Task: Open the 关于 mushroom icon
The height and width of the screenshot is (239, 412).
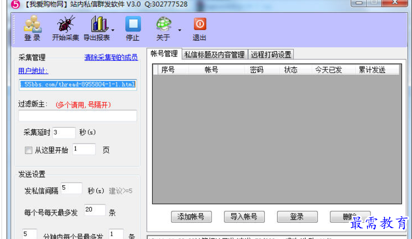Action: coord(163,28)
